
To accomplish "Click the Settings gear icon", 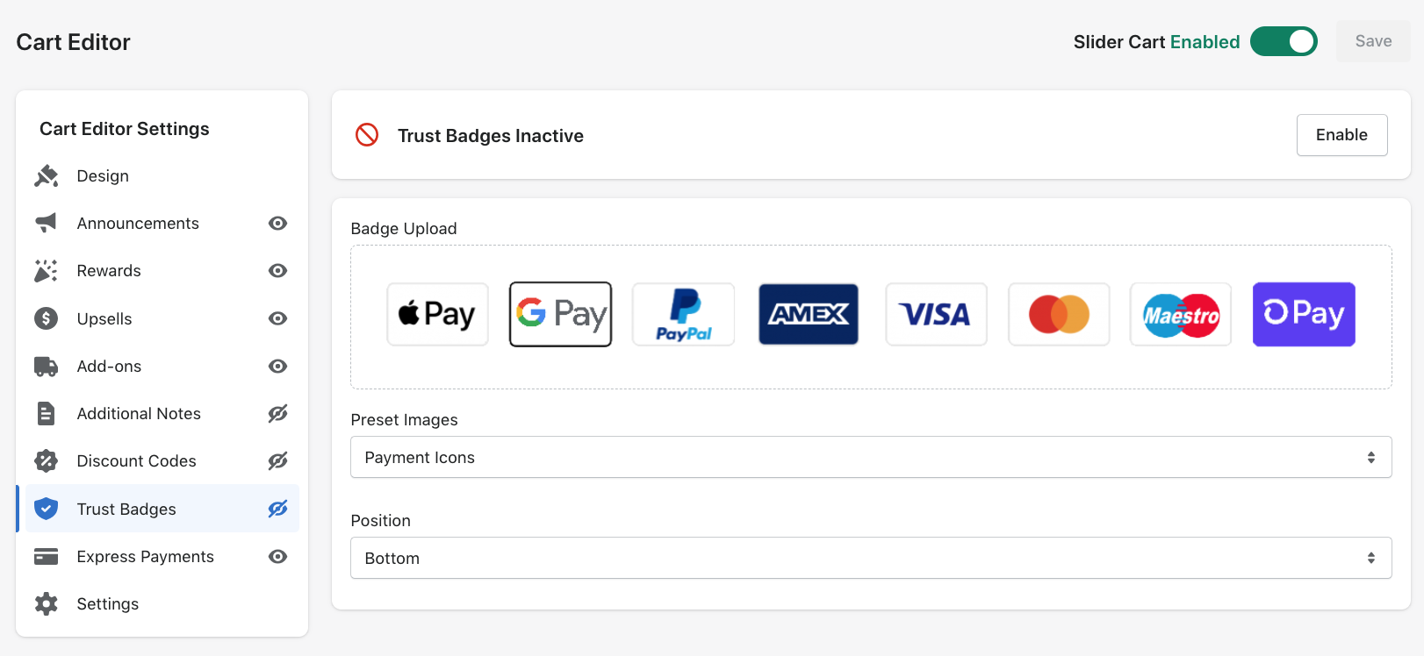I will [x=47, y=604].
